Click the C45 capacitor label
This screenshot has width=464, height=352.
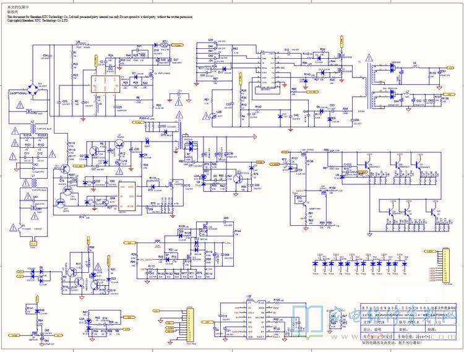[210, 46]
